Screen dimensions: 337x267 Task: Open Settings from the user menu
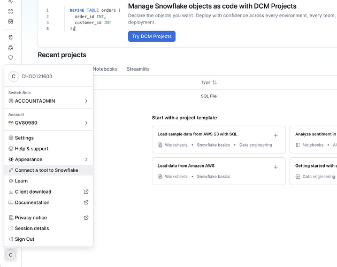click(49, 138)
